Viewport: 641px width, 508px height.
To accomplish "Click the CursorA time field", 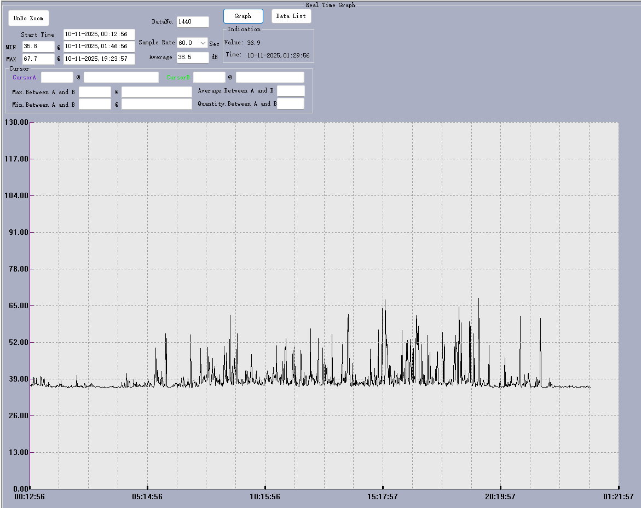I will (121, 77).
